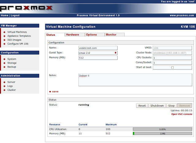The width and height of the screenshot is (196, 143).
Task: Click the Cores/Socket input field
Action: [172, 63]
